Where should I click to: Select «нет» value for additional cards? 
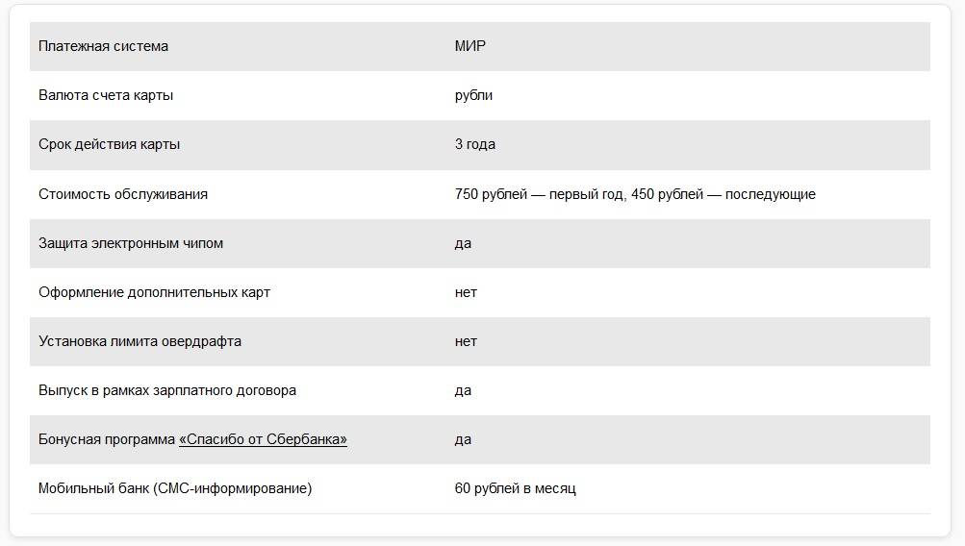pyautogui.click(x=466, y=292)
